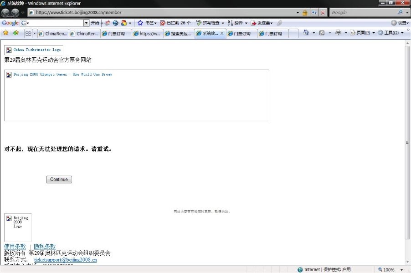Click the 100% zoom level button
The height and width of the screenshot is (273, 411).
click(386, 270)
